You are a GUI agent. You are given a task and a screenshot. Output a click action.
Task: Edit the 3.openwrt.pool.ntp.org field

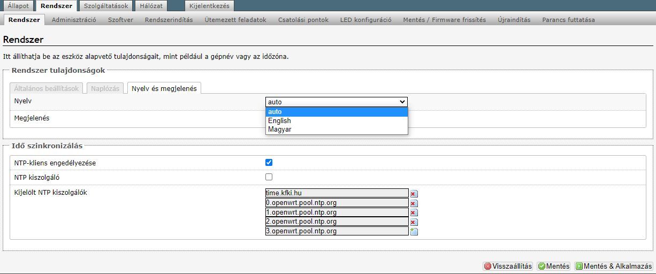[x=337, y=231]
